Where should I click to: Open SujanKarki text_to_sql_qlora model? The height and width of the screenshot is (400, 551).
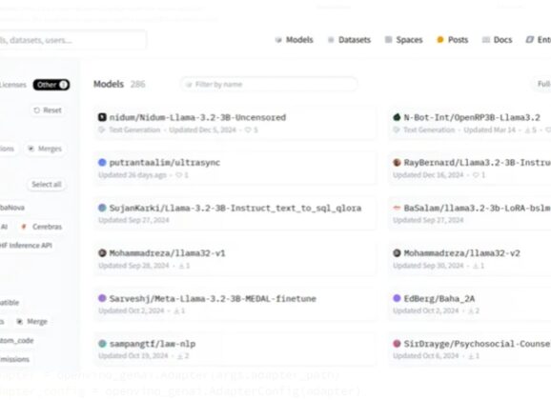pyautogui.click(x=235, y=213)
